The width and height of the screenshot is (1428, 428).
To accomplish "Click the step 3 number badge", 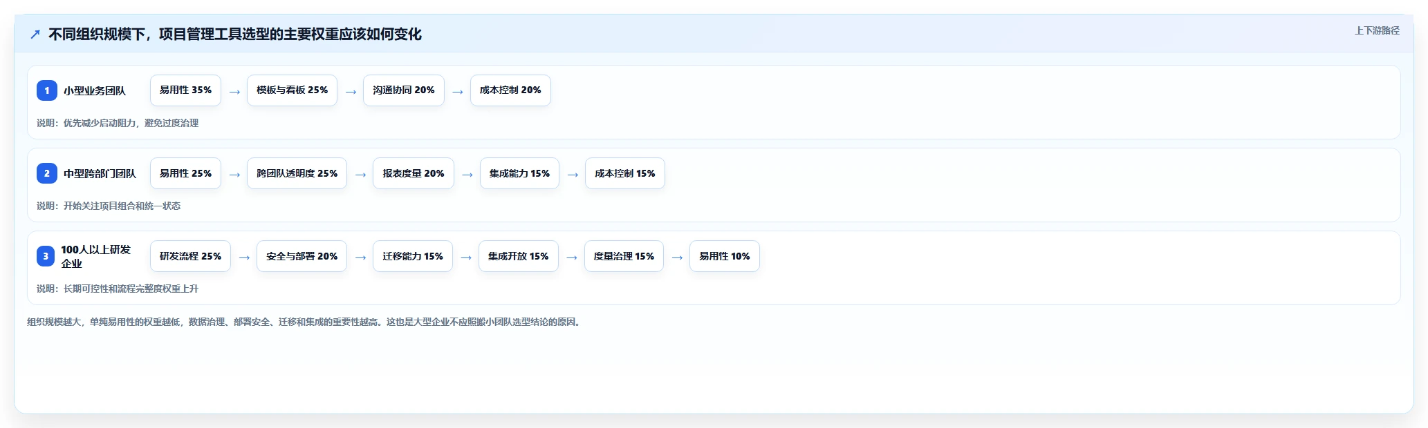I will click(x=46, y=256).
